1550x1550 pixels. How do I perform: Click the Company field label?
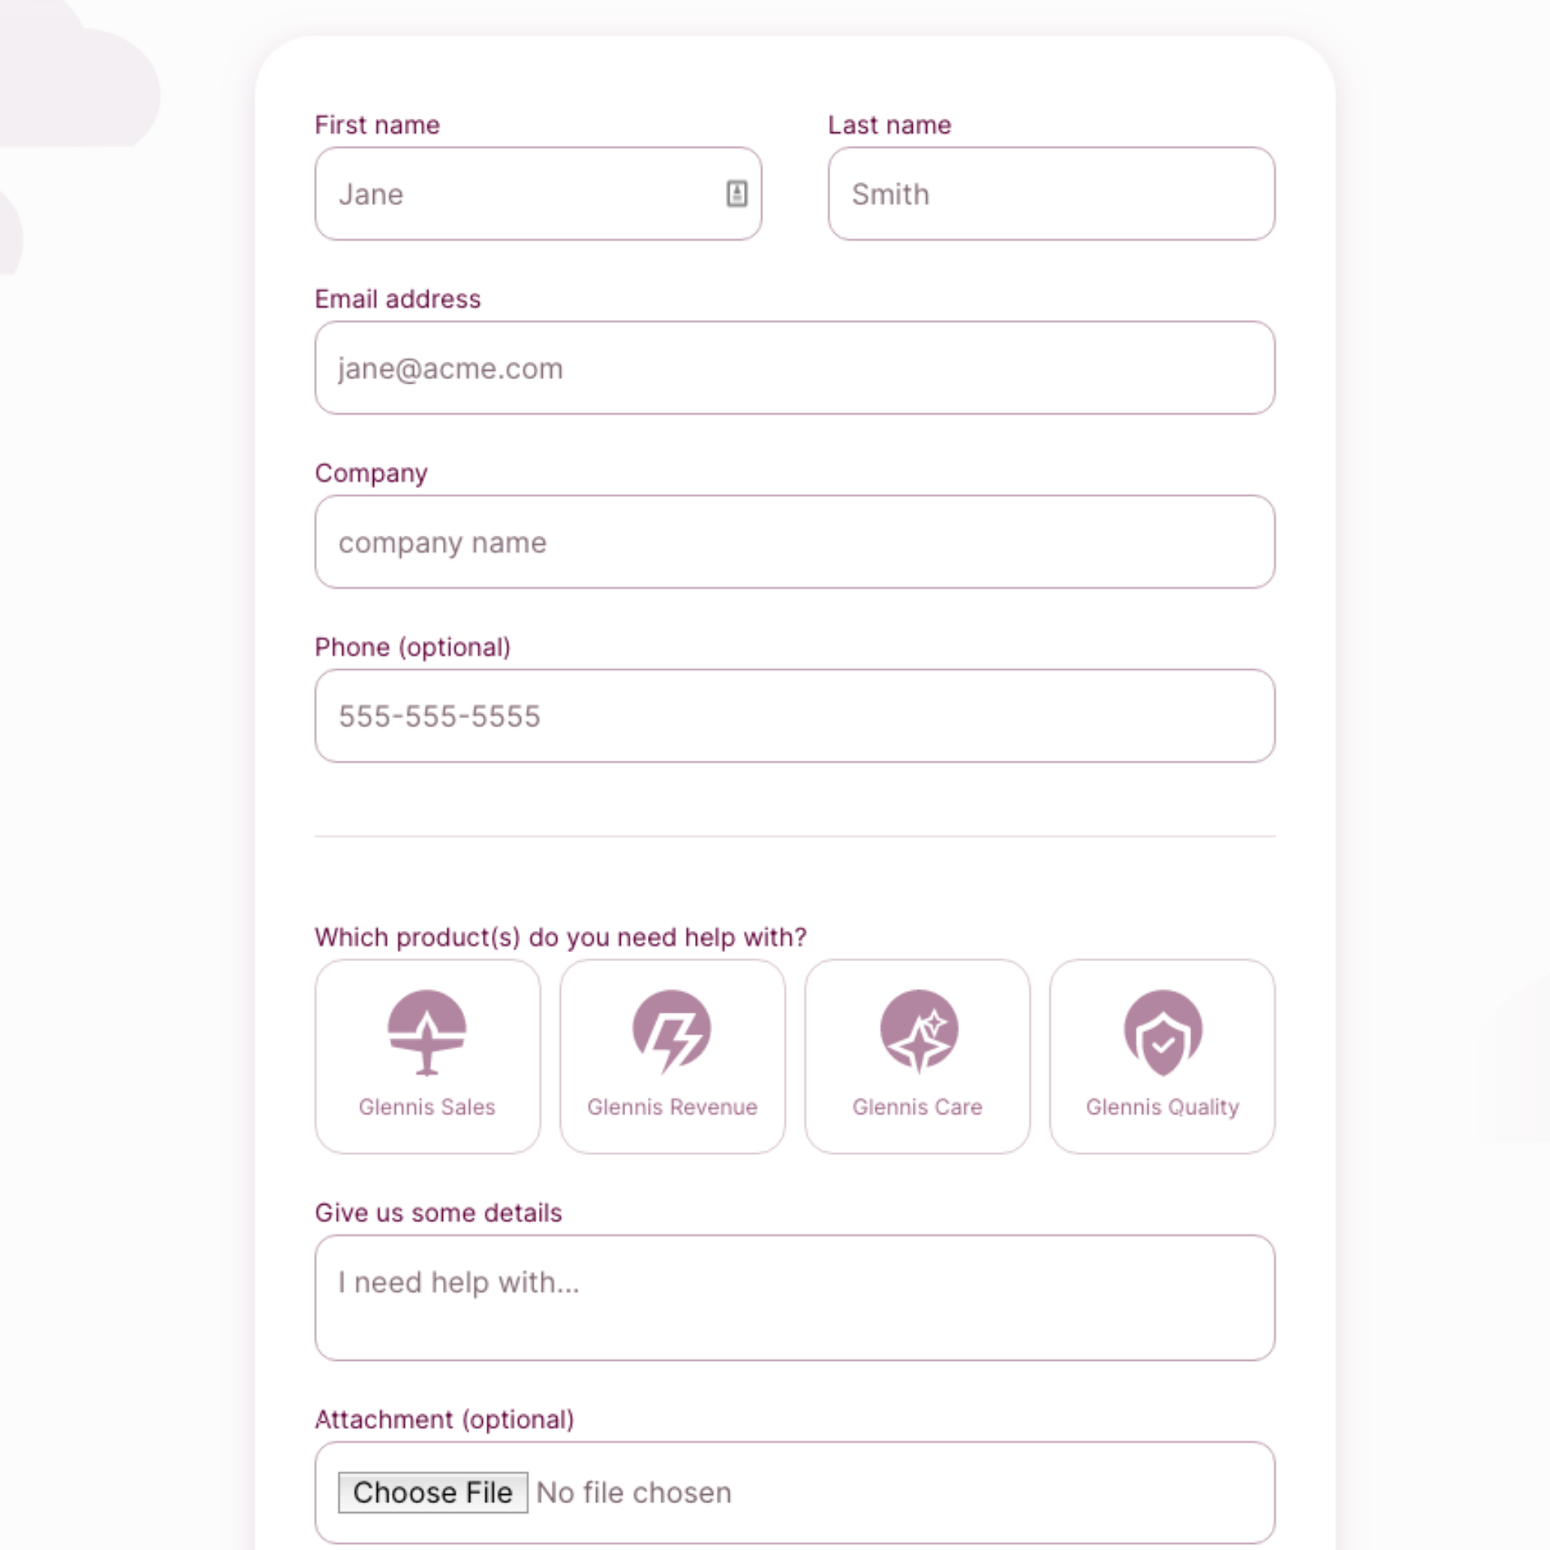click(x=371, y=473)
